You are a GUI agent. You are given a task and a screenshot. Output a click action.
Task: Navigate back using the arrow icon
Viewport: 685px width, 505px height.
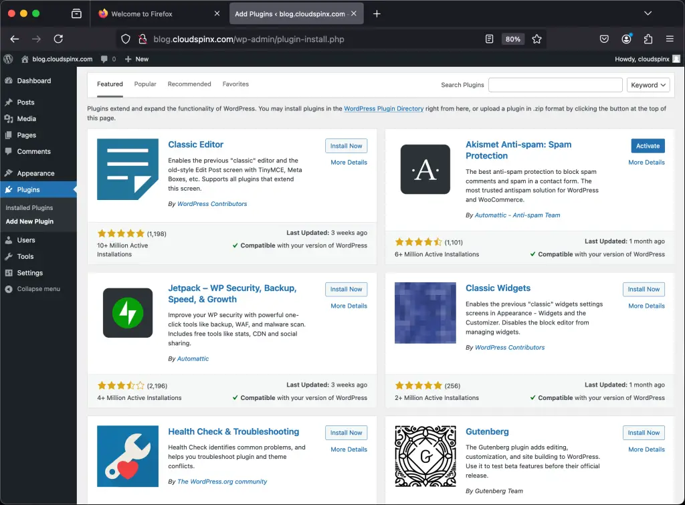click(x=15, y=39)
